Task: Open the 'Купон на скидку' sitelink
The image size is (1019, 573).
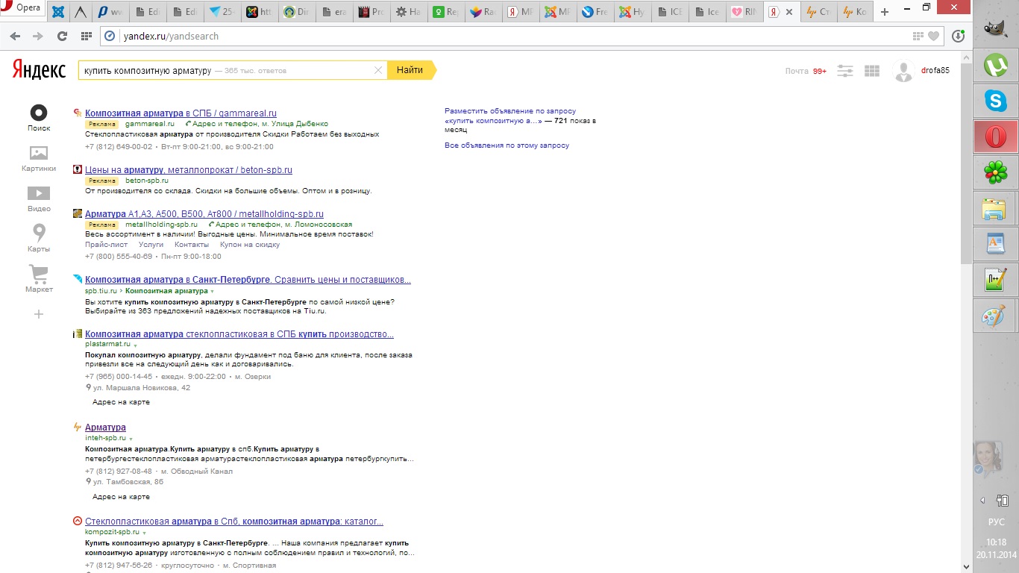Action: tap(250, 245)
